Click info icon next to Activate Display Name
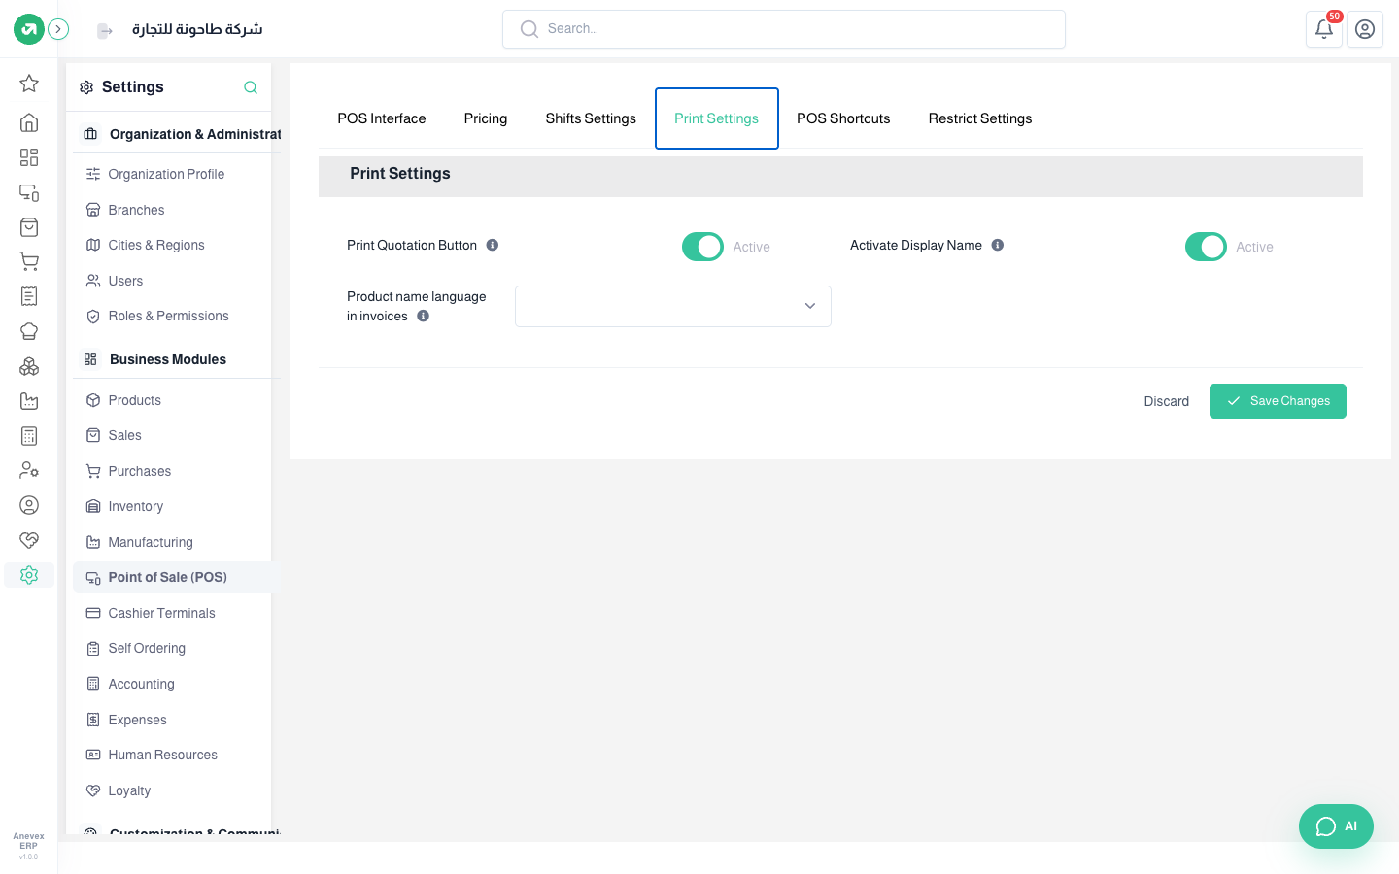1399x874 pixels. [x=998, y=245]
